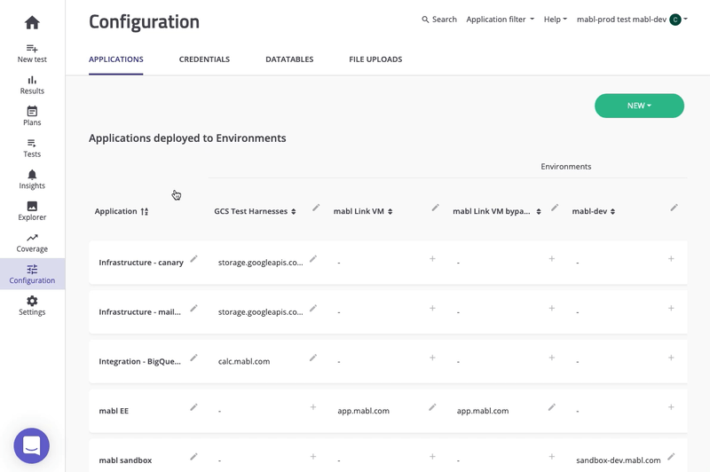
Task: Open Insights in the sidebar
Action: (32, 179)
